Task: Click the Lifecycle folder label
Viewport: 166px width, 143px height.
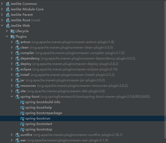Action: pyautogui.click(x=22, y=31)
